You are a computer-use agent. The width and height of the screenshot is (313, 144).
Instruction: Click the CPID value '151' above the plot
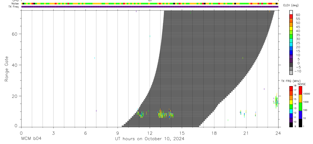150,1
